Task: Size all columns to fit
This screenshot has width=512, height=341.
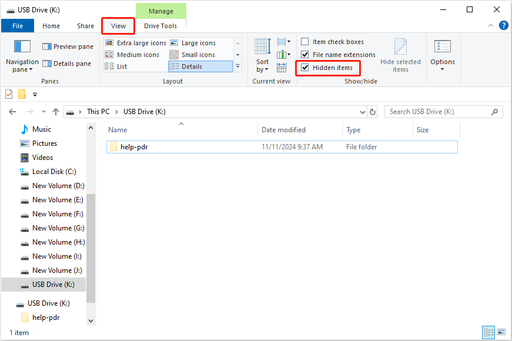Action: [282, 68]
